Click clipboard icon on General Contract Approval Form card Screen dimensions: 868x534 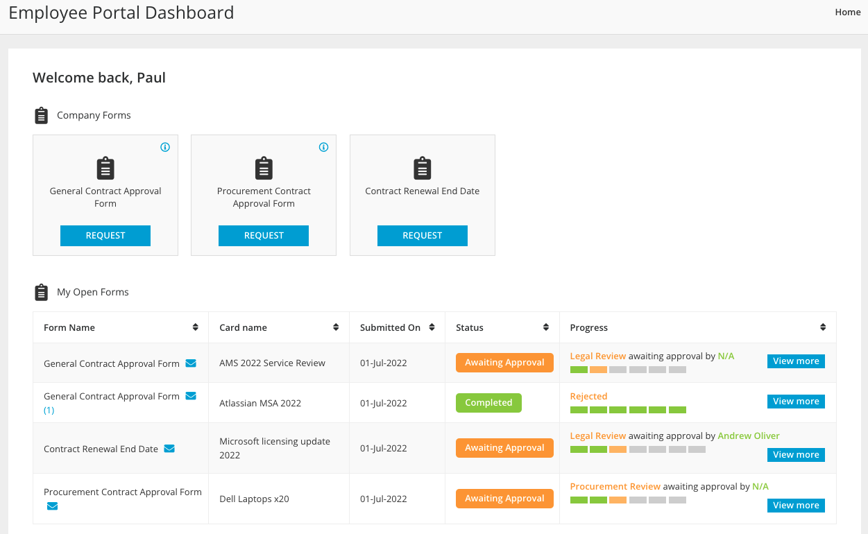105,169
